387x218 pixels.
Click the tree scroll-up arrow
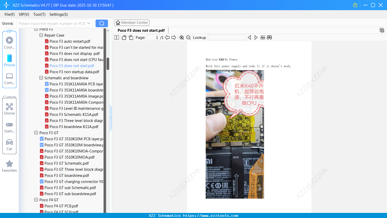[108, 31]
